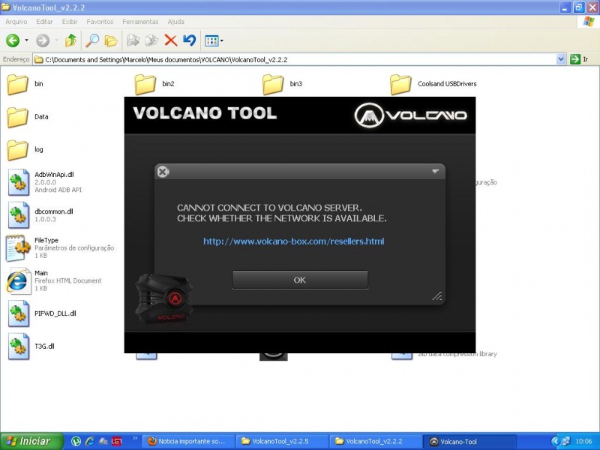Select the T3G.dll file icon
This screenshot has width=600, height=450.
coord(18,346)
